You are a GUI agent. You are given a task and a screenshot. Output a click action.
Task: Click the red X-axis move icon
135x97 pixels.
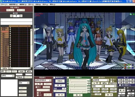pyautogui.click(x=125, y=68)
